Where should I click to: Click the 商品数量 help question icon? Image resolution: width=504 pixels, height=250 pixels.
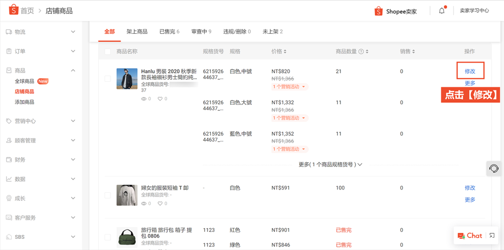361,51
